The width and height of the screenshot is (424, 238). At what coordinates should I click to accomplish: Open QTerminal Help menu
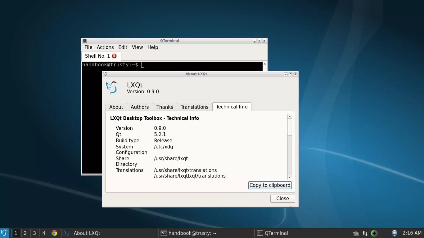(153, 47)
